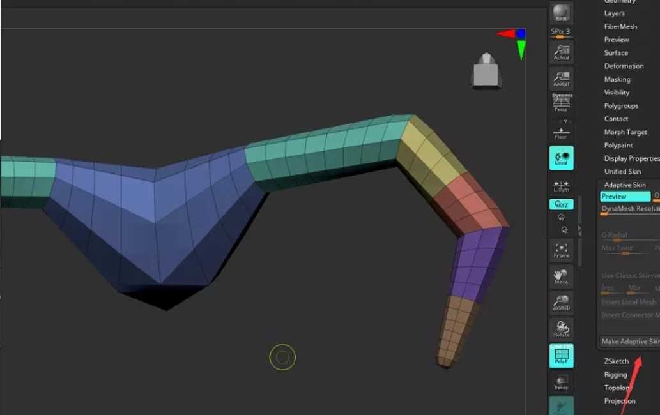Toggle the Transp transparency button
The image size is (660, 415).
tap(561, 382)
